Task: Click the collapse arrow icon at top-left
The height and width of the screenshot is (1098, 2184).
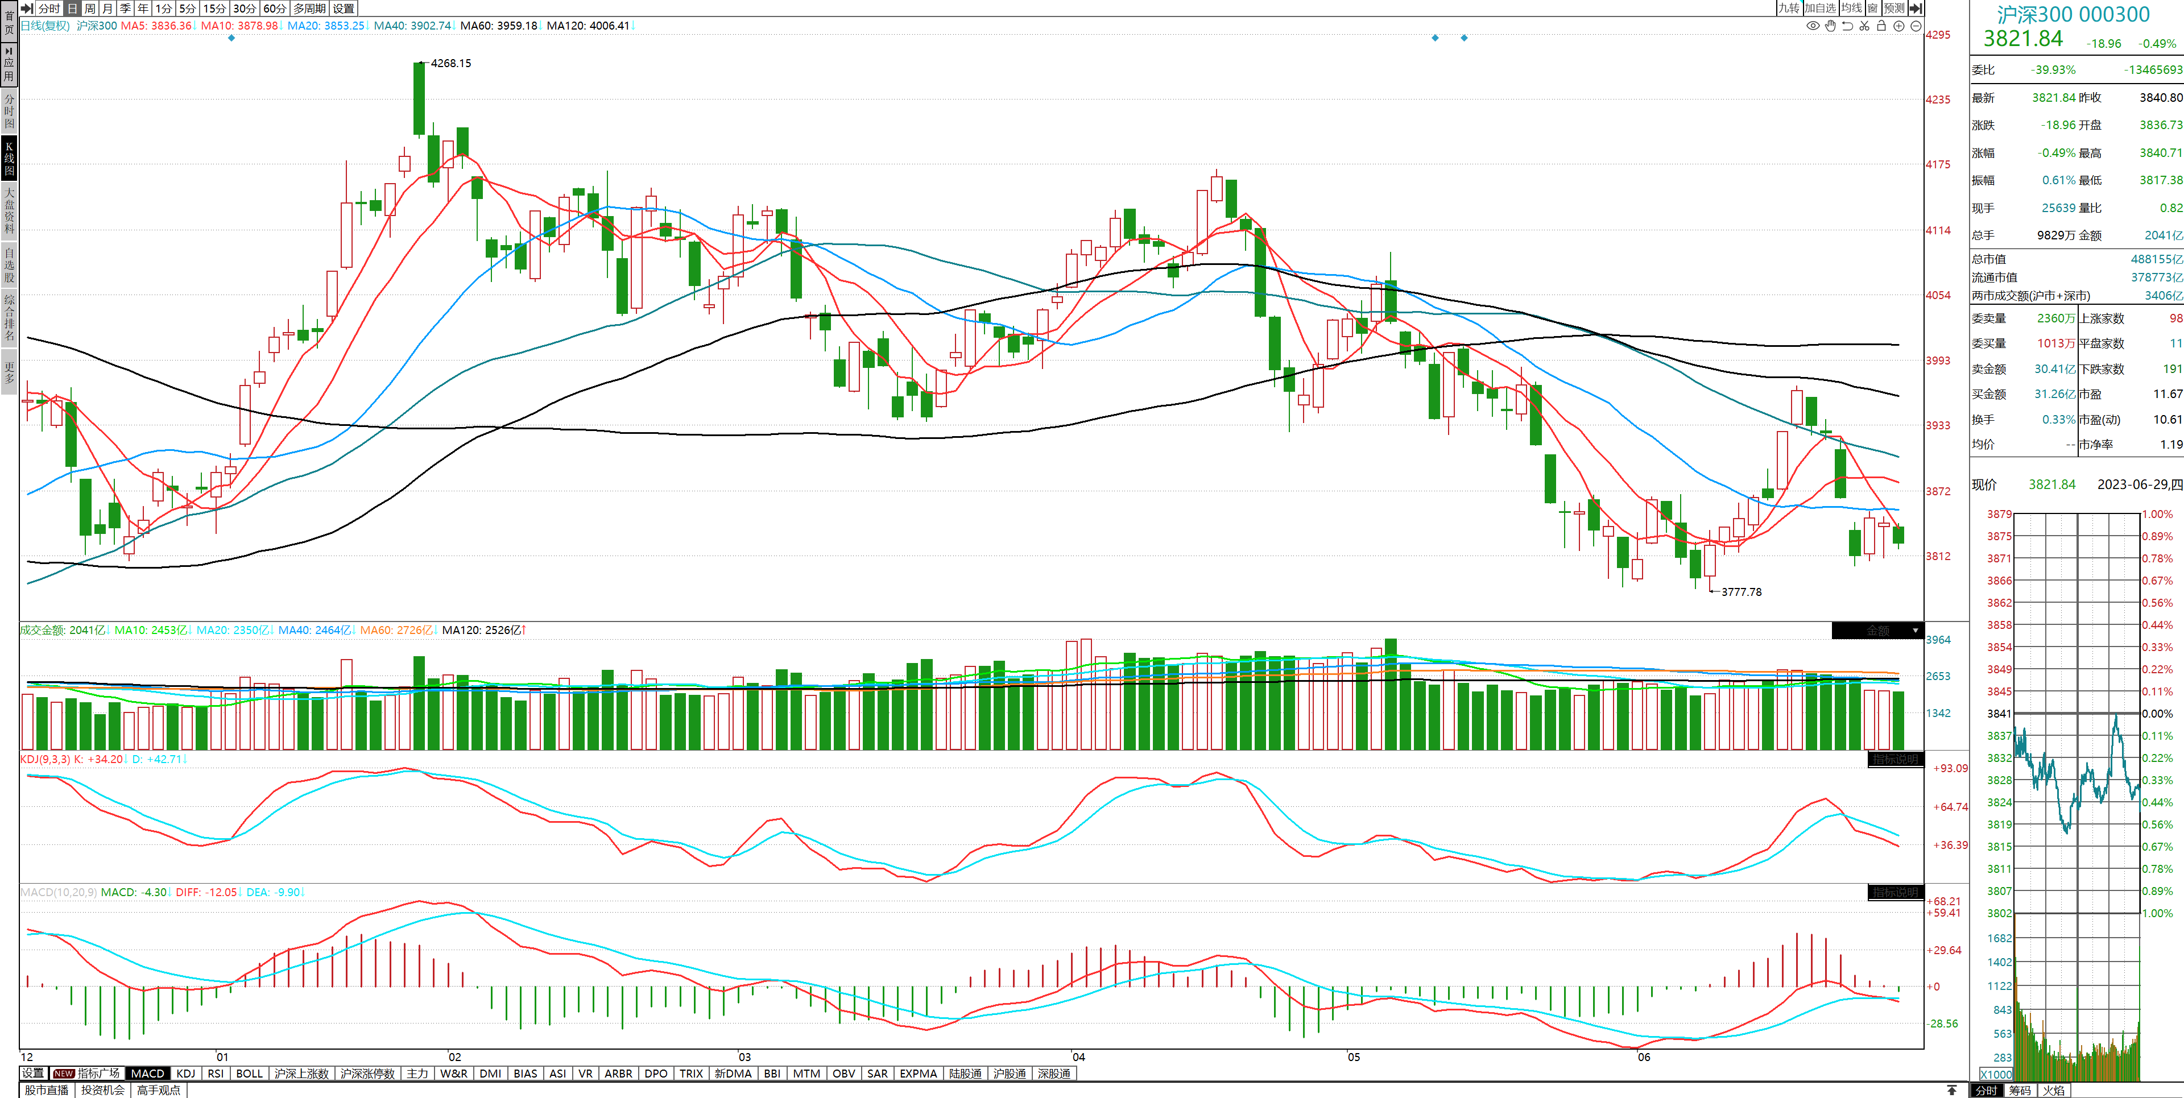Action: tap(27, 7)
